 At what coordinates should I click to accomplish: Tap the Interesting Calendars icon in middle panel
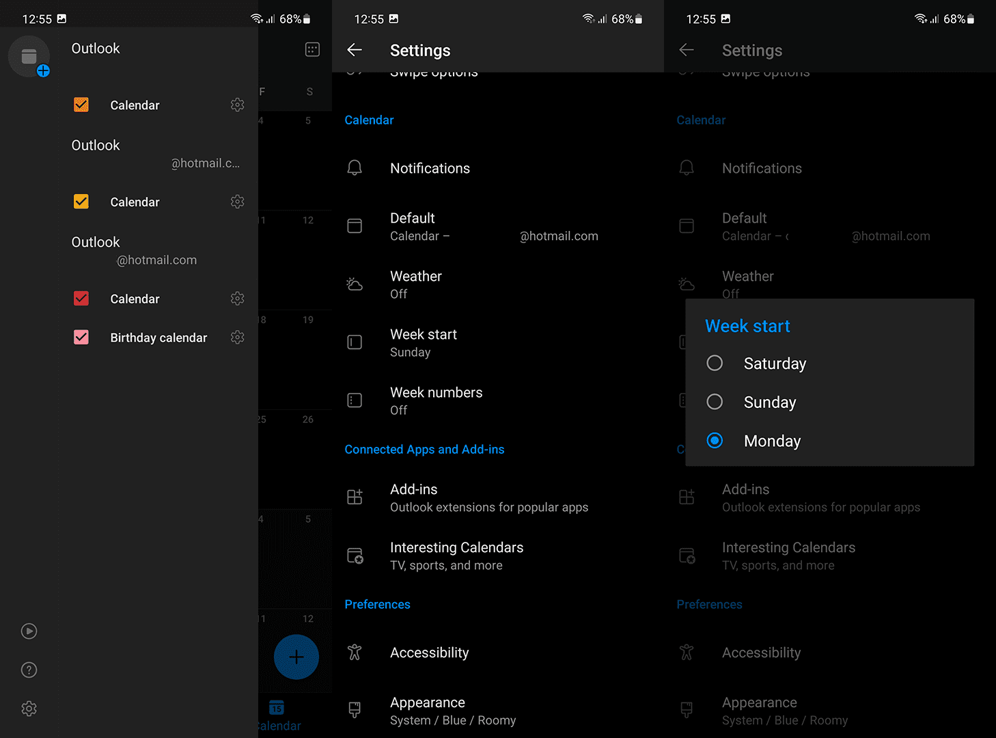pos(355,556)
